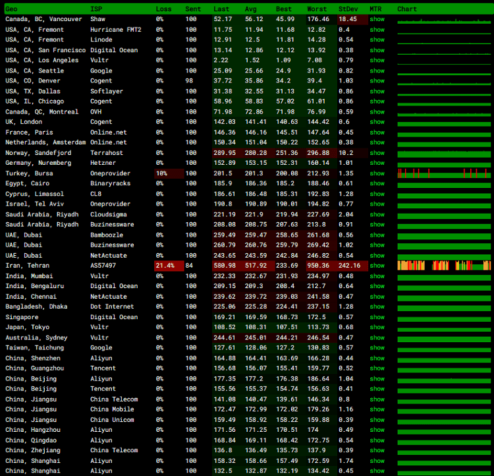Show MTR for Zhejiang China Telecom
The width and height of the screenshot is (494, 476).
[377, 450]
